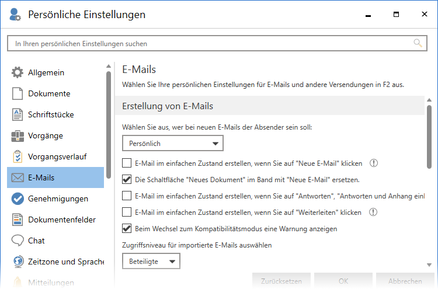This screenshot has width=438, height=296.
Task: Click the content panel scrollbar thumb
Action: point(429,137)
